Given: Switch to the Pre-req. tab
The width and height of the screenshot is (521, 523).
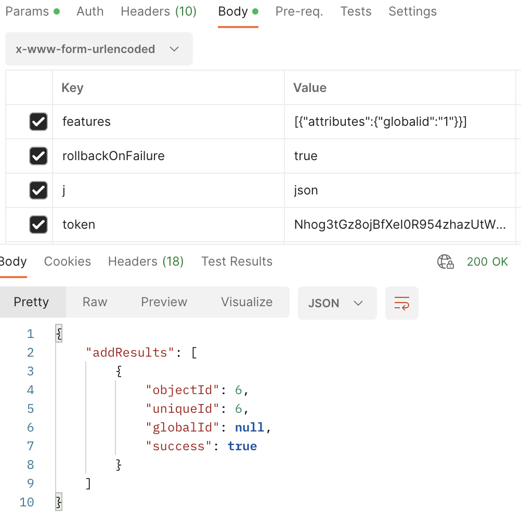Looking at the screenshot, I should coord(299,11).
